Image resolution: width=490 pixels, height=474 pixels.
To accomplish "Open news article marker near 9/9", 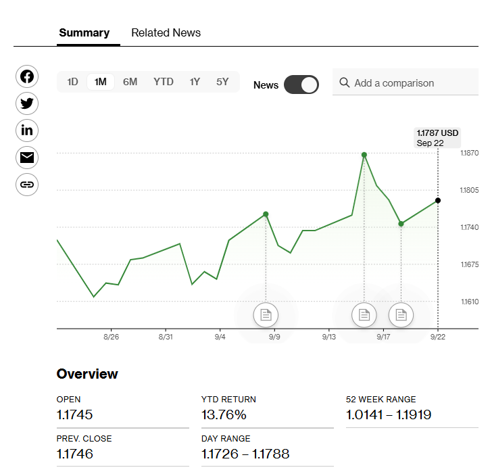I will point(266,314).
